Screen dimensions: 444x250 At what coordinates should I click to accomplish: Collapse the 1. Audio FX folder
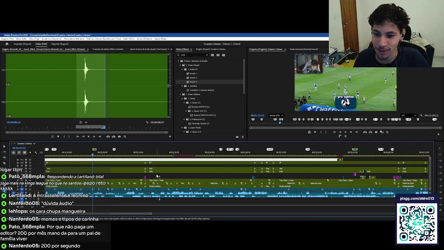coord(182,69)
